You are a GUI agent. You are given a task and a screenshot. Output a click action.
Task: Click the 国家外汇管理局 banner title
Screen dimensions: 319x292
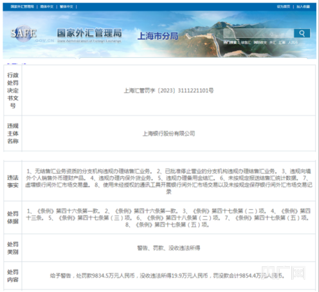89,33
